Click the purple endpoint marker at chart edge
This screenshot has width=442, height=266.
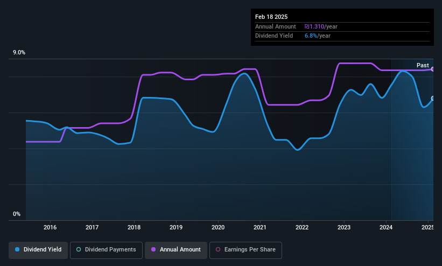tap(432, 69)
